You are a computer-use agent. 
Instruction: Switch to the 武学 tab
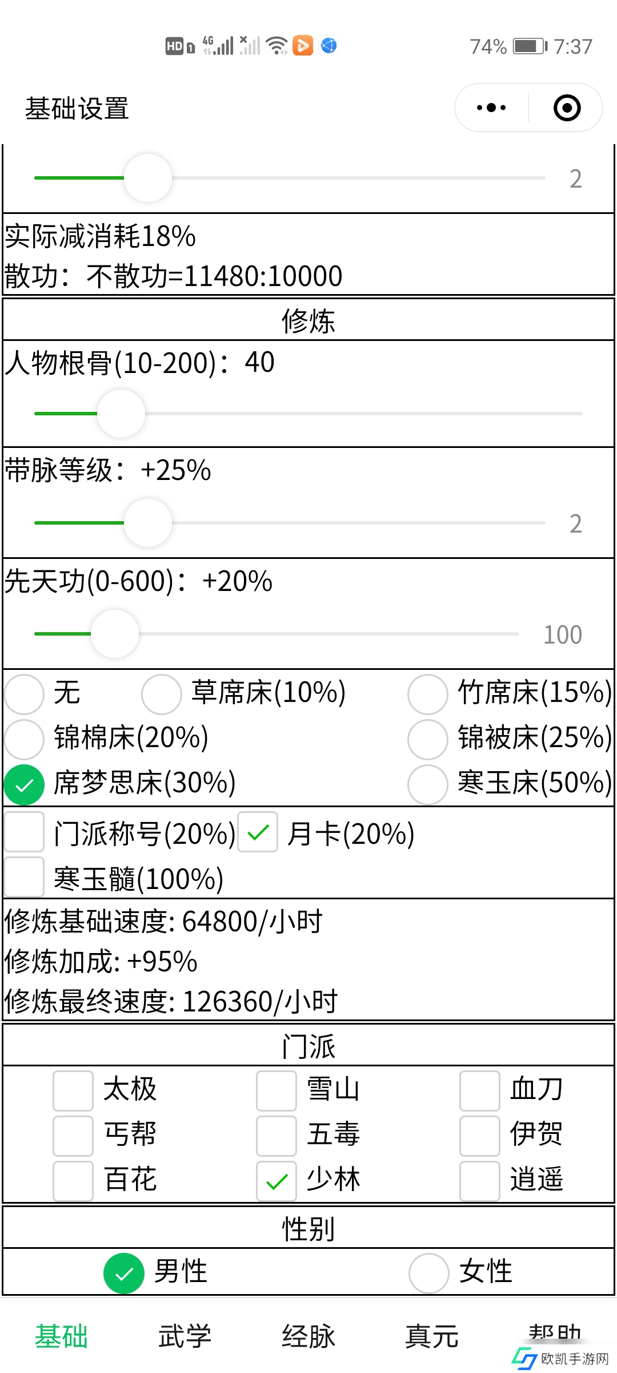click(x=185, y=1334)
